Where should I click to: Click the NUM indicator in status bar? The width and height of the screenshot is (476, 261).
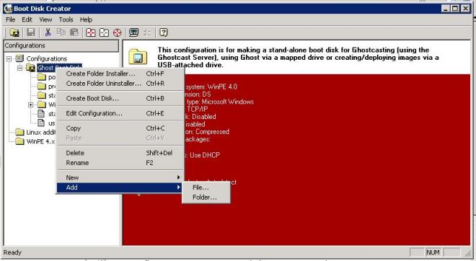click(433, 252)
